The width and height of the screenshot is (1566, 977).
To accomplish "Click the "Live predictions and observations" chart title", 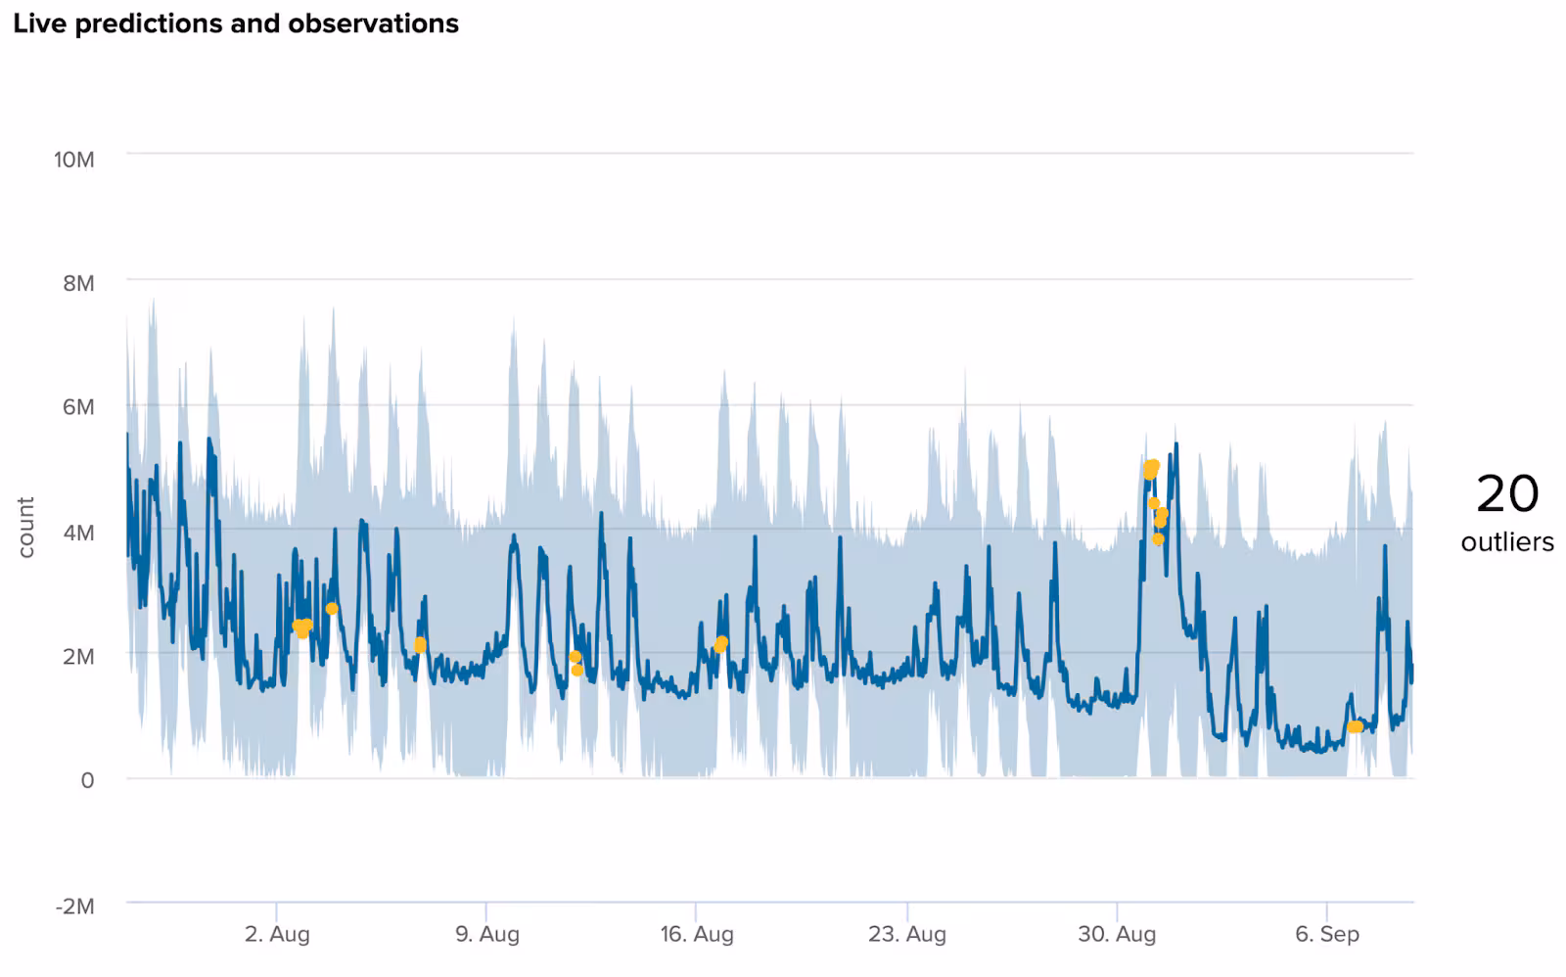I will pyautogui.click(x=236, y=23).
